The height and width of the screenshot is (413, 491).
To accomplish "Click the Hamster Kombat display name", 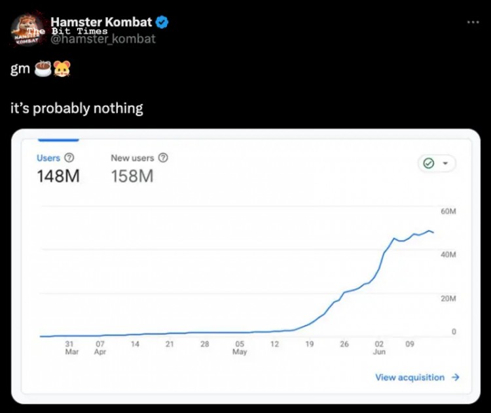I will coord(101,22).
